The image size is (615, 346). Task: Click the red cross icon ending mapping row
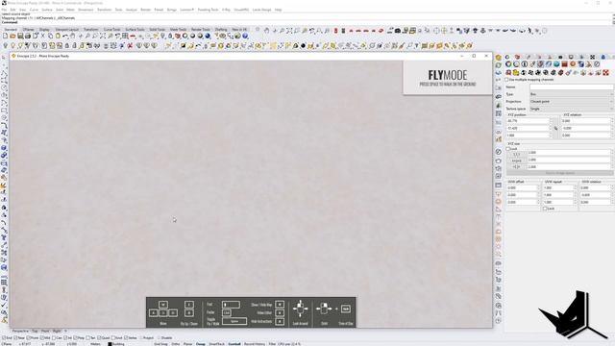pos(606,73)
